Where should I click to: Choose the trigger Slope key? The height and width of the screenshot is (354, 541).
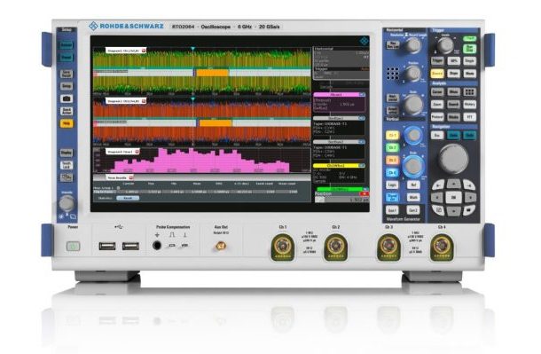454,74
